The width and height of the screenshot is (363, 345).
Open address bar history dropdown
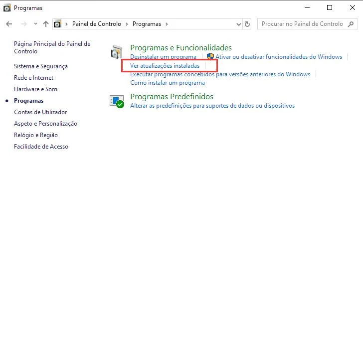point(239,24)
